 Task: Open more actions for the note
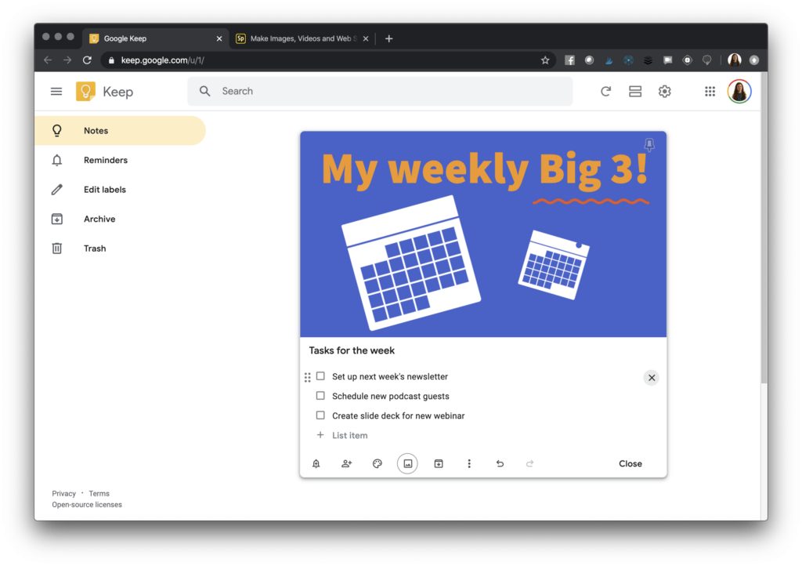pyautogui.click(x=468, y=463)
